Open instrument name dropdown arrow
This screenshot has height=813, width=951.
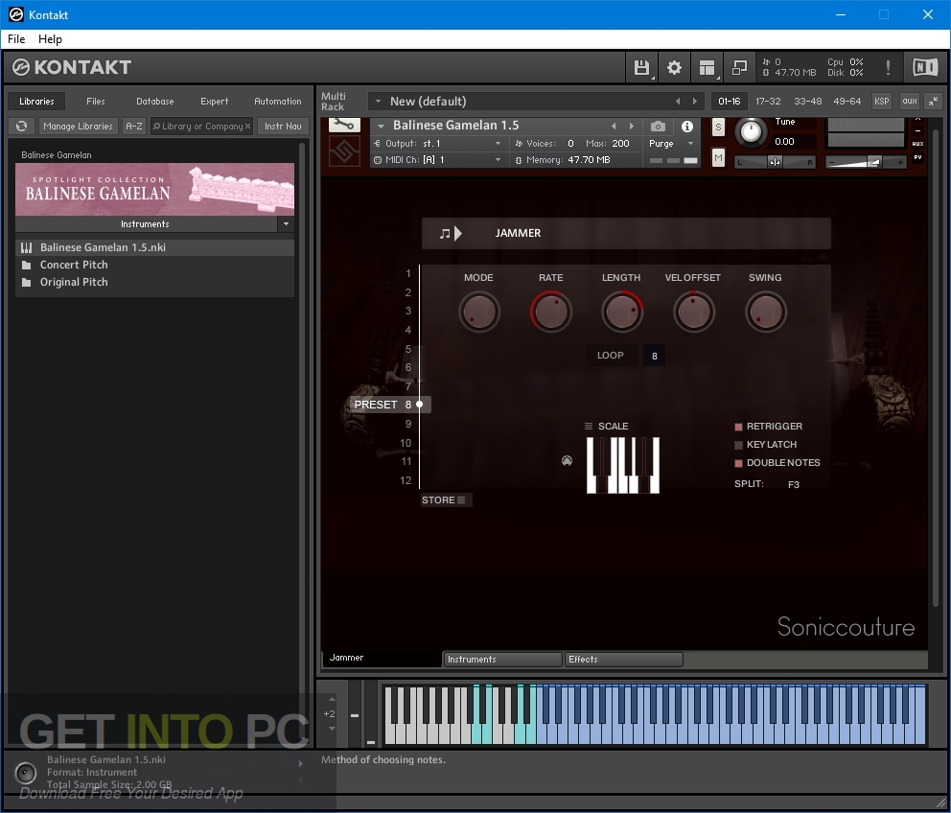381,127
